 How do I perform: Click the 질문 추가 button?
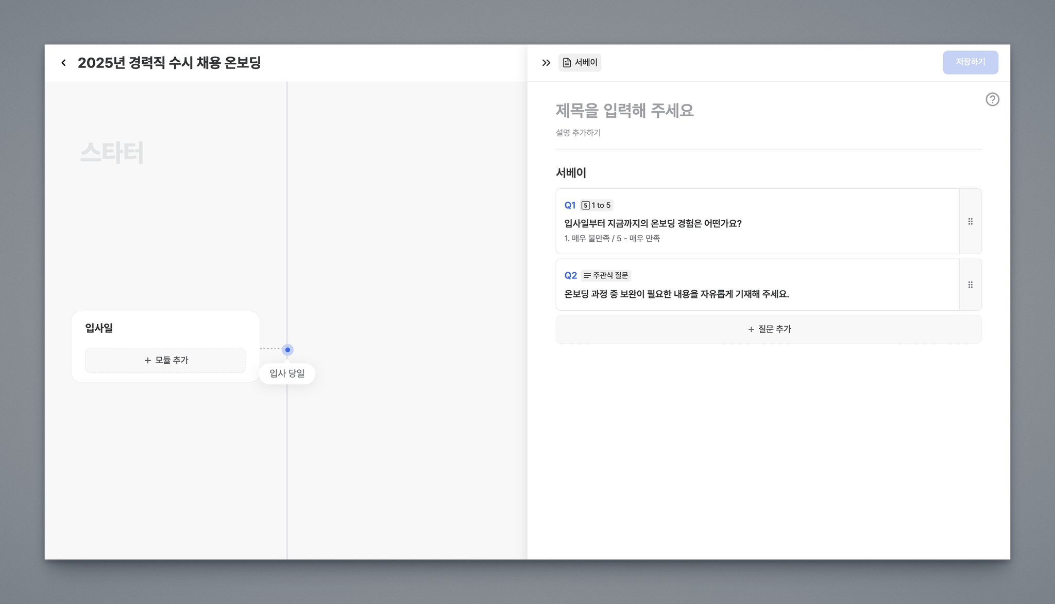coord(769,329)
